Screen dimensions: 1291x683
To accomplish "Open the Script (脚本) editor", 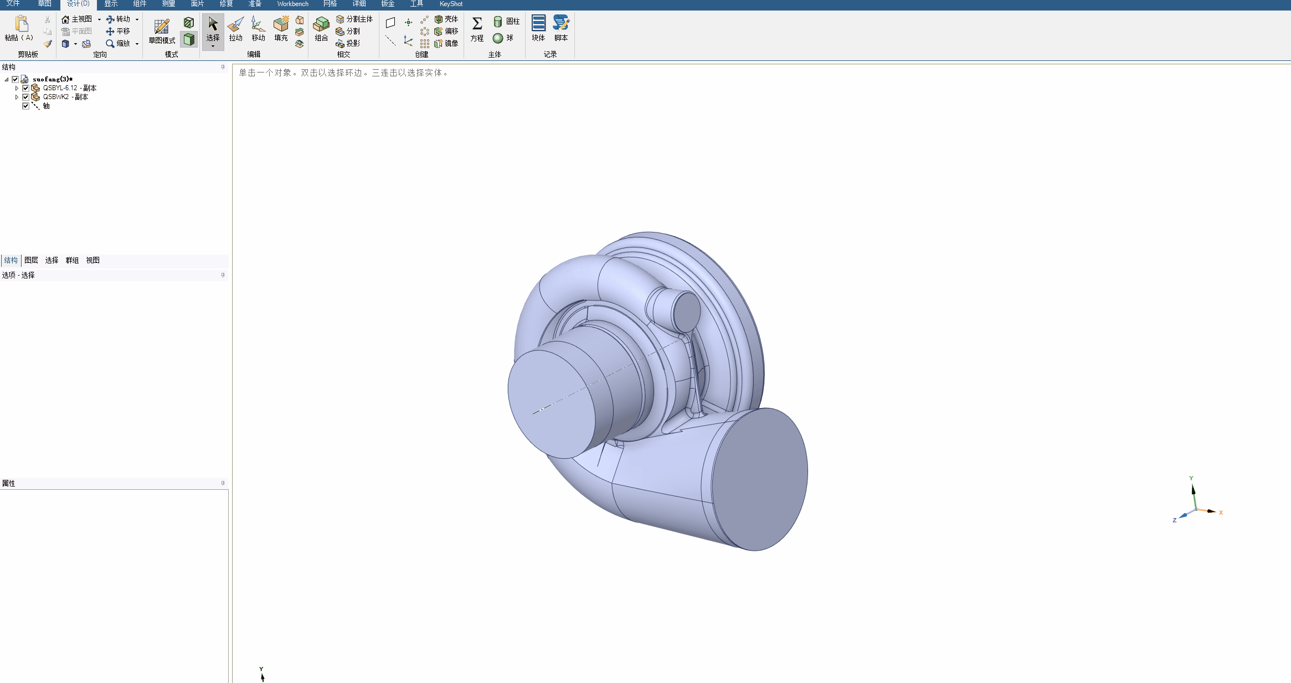I will click(561, 29).
